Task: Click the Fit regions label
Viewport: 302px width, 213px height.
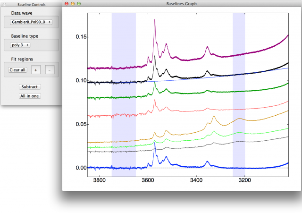Action: pyautogui.click(x=22, y=59)
